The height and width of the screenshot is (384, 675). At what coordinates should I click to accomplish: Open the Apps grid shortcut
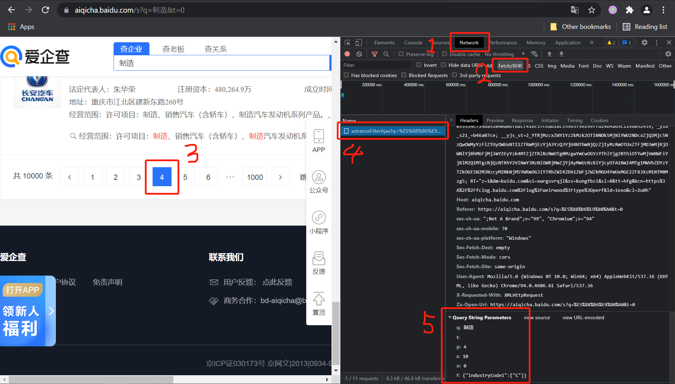pyautogui.click(x=21, y=27)
